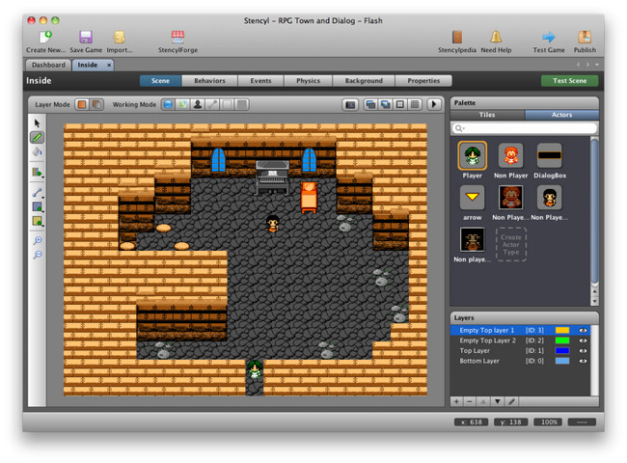Click blue swatch of Top Layer
The width and height of the screenshot is (627, 463).
coord(561,351)
